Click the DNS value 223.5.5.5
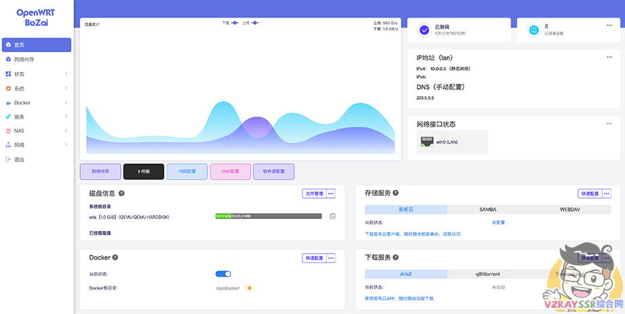The width and height of the screenshot is (625, 314). pyautogui.click(x=425, y=98)
